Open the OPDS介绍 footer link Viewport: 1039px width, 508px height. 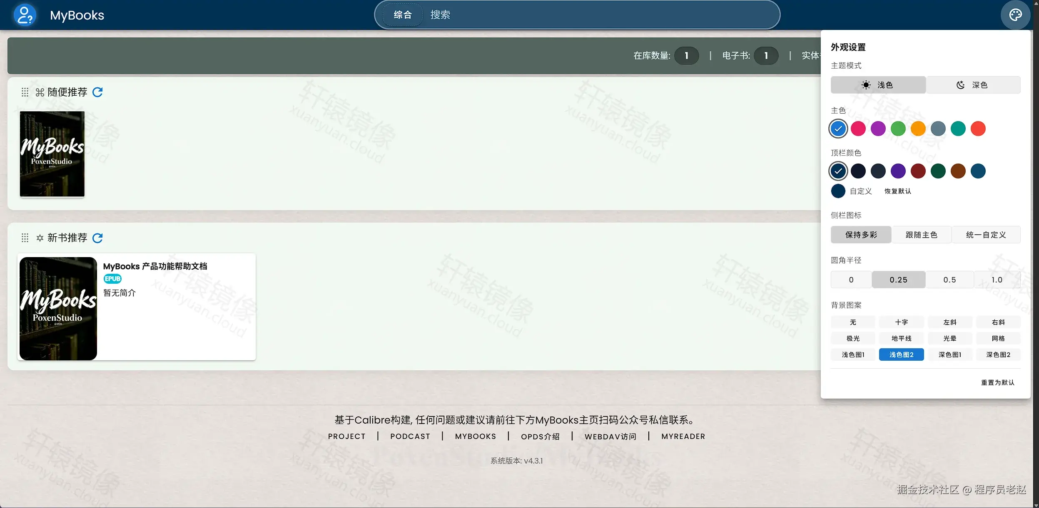tap(540, 436)
